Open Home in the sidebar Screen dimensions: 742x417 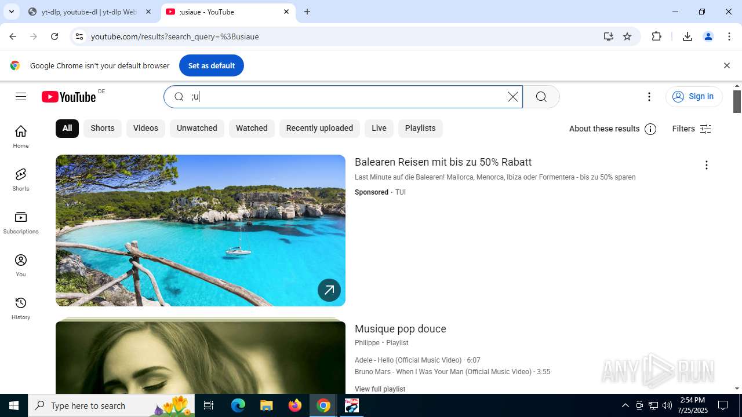(21, 137)
